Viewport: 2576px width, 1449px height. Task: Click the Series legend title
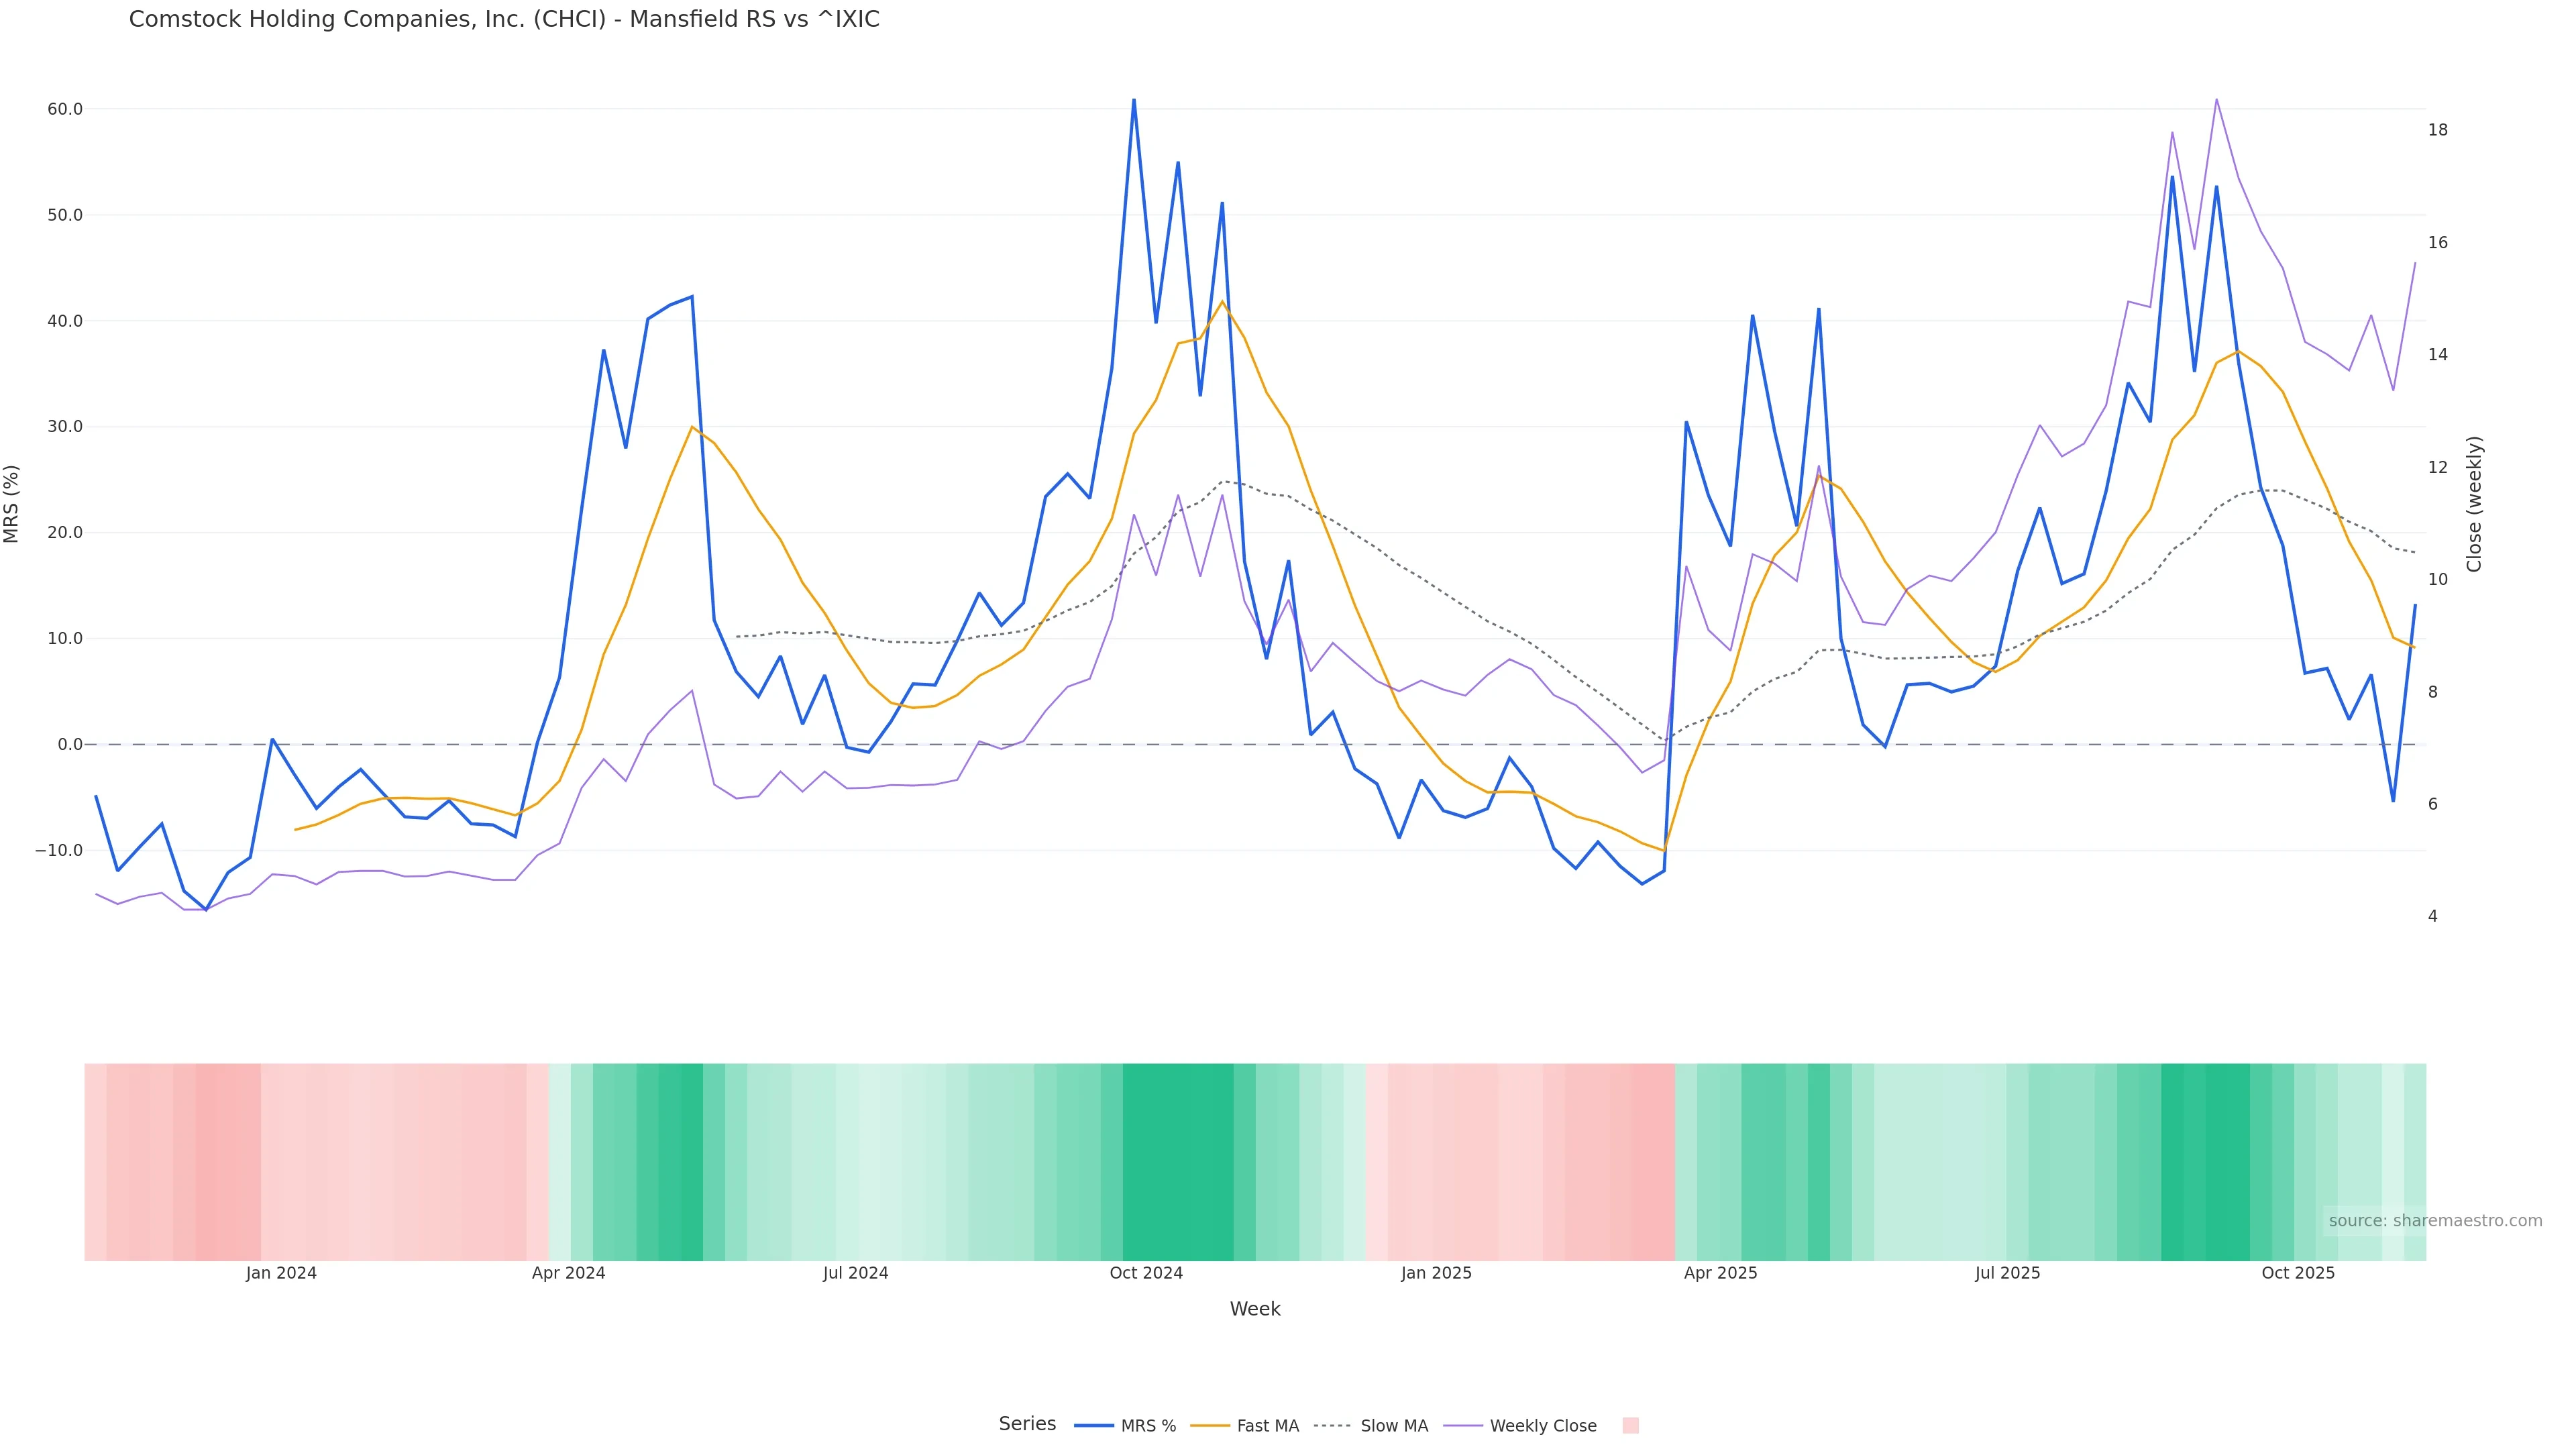pos(1027,1424)
